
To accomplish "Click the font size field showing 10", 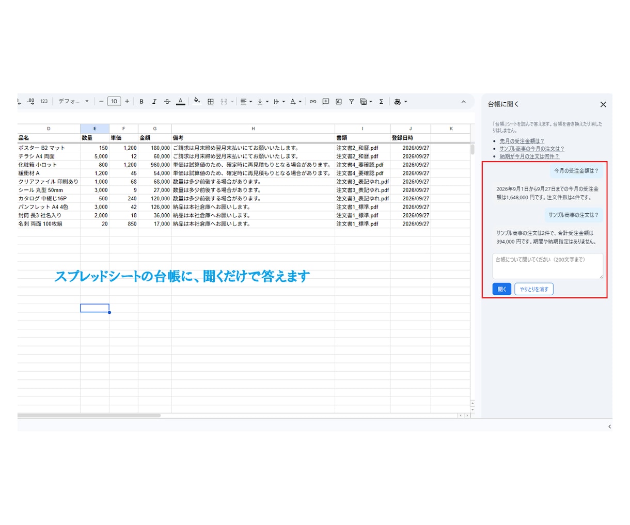I will pos(114,102).
